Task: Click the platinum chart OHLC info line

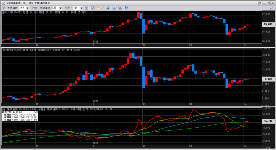Action: (x=41, y=50)
